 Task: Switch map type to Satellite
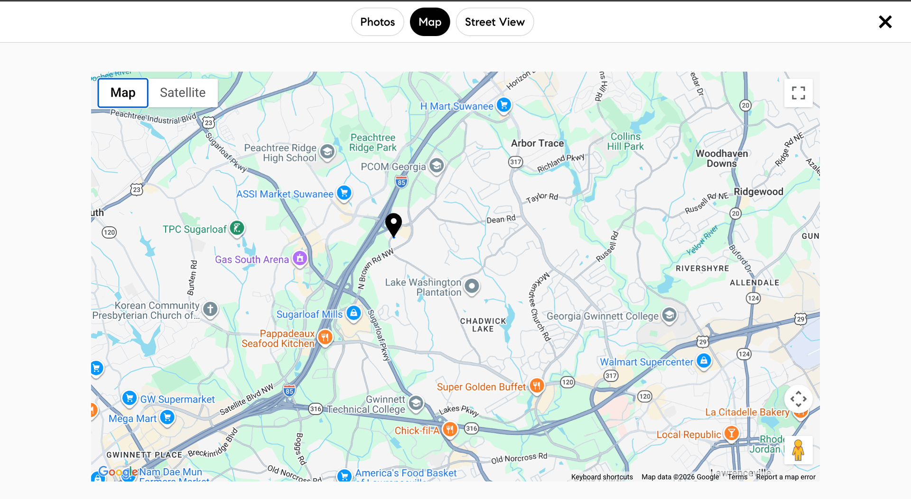pyautogui.click(x=183, y=92)
